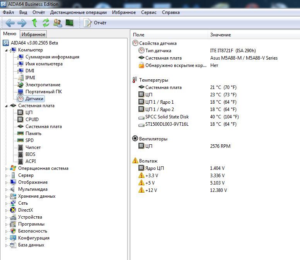Open the Избранное menu in menu bar

[x=124, y=12]
